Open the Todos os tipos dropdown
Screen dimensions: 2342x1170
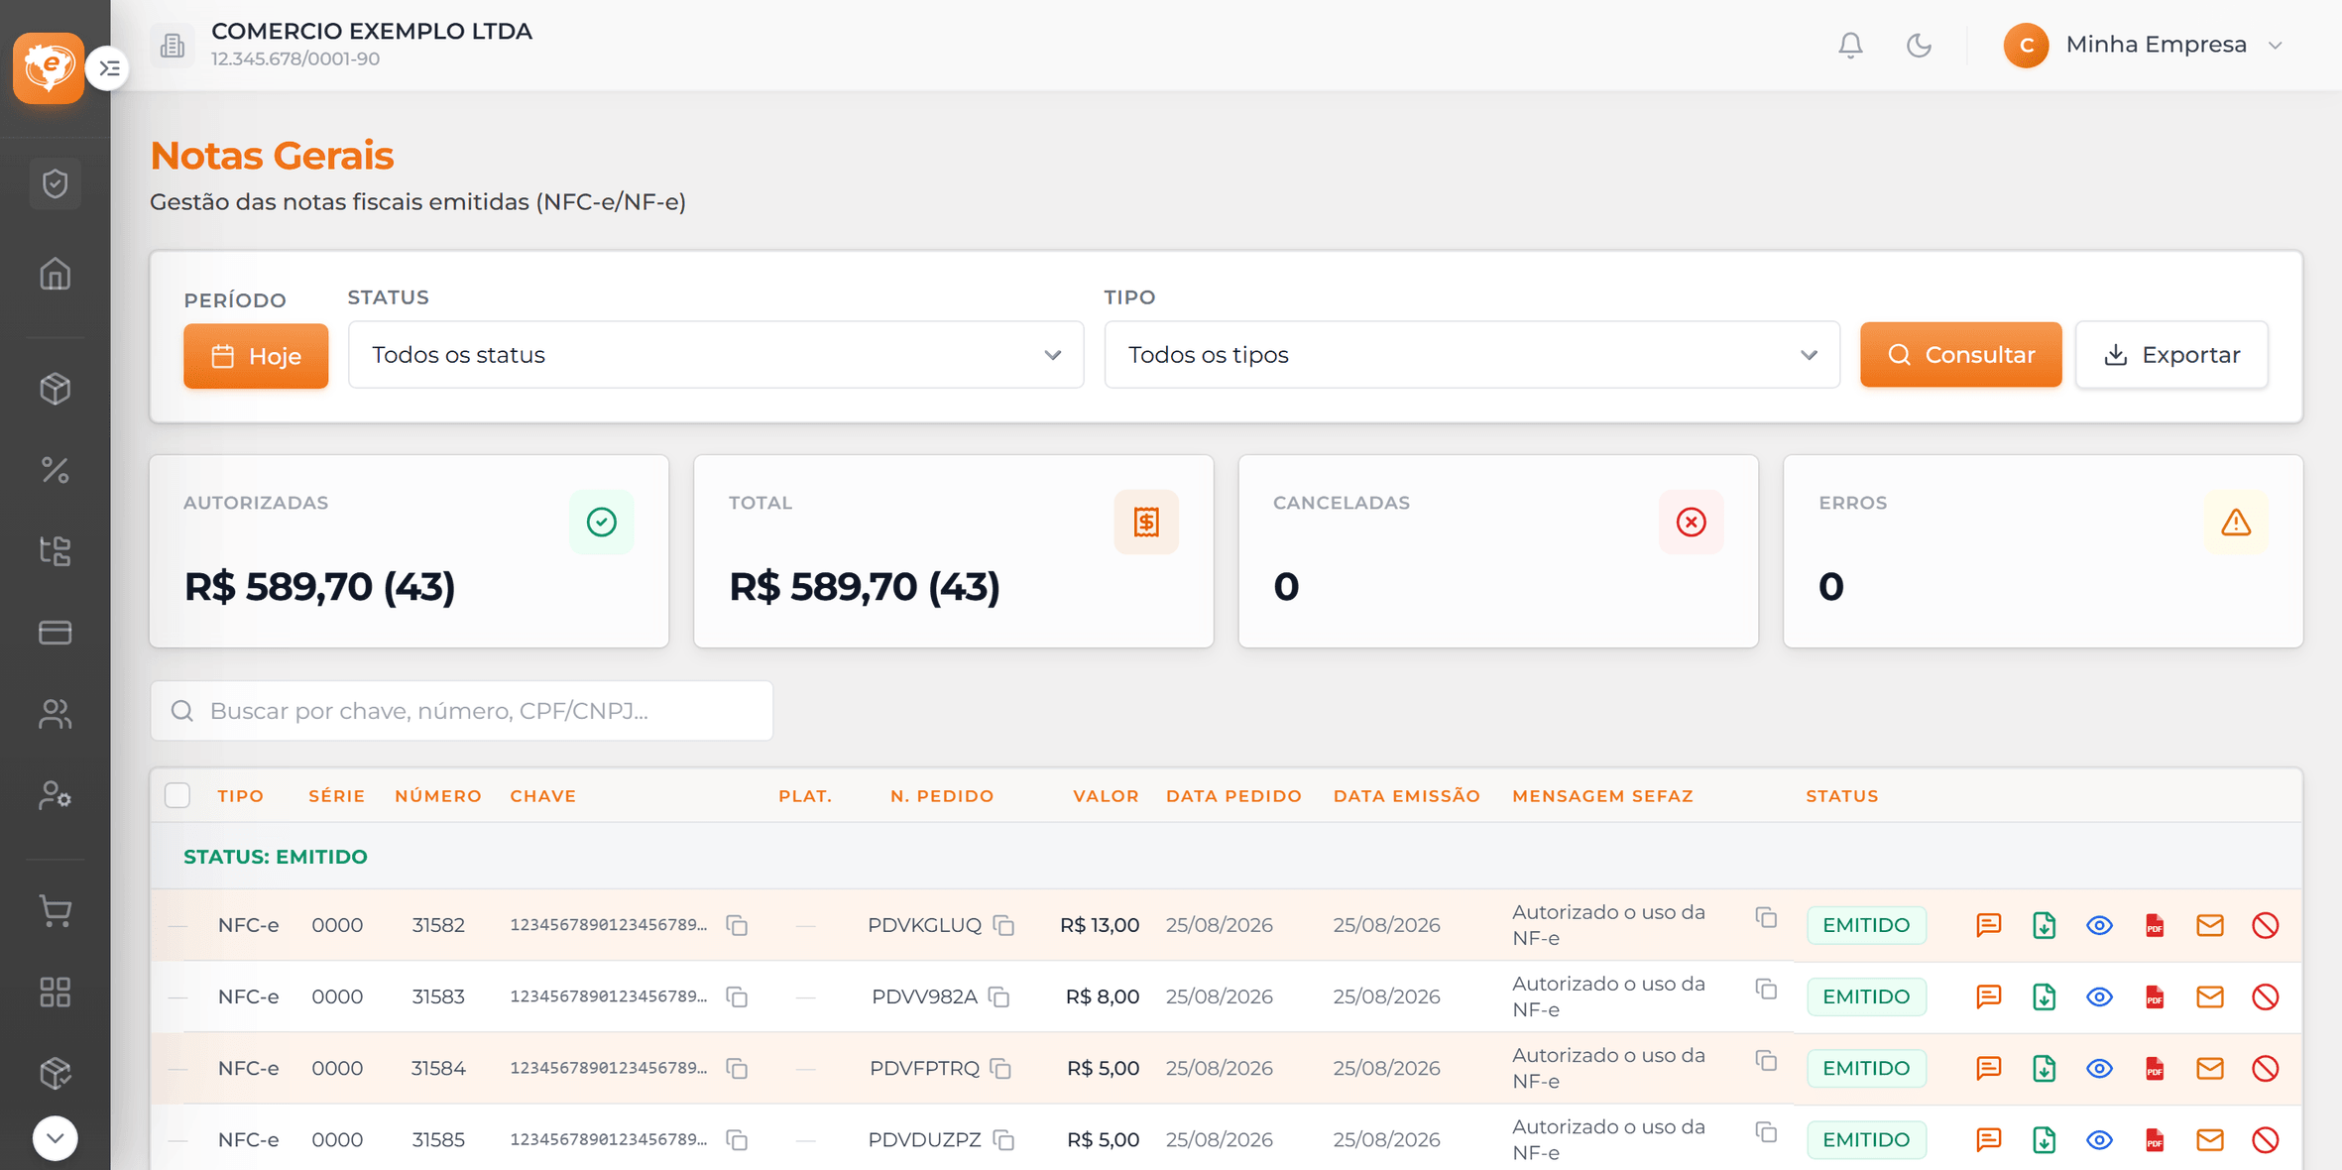[1472, 354]
